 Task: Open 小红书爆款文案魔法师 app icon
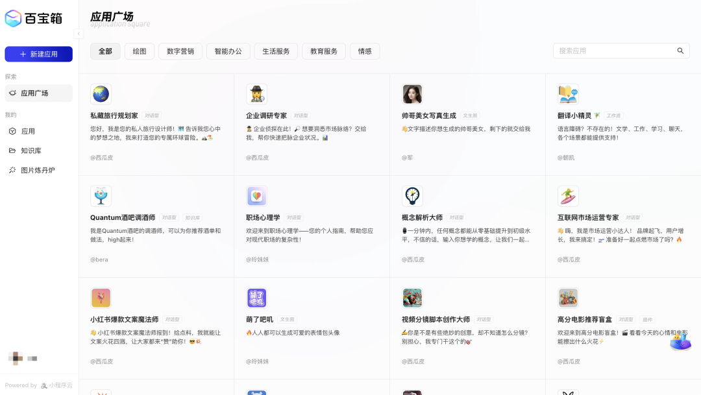[101, 298]
